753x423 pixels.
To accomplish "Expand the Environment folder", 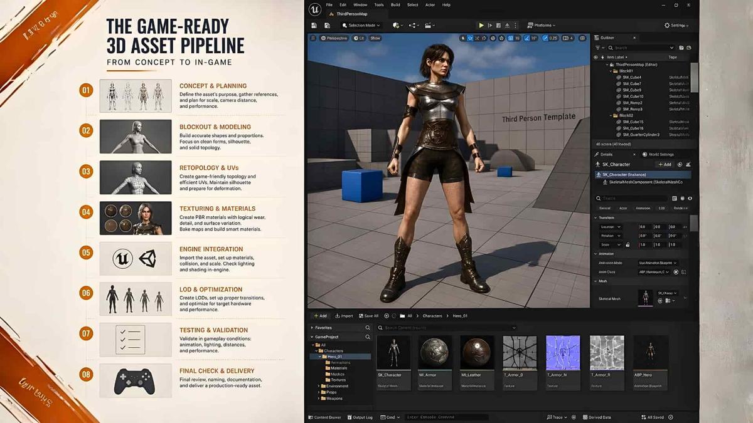I will point(319,386).
